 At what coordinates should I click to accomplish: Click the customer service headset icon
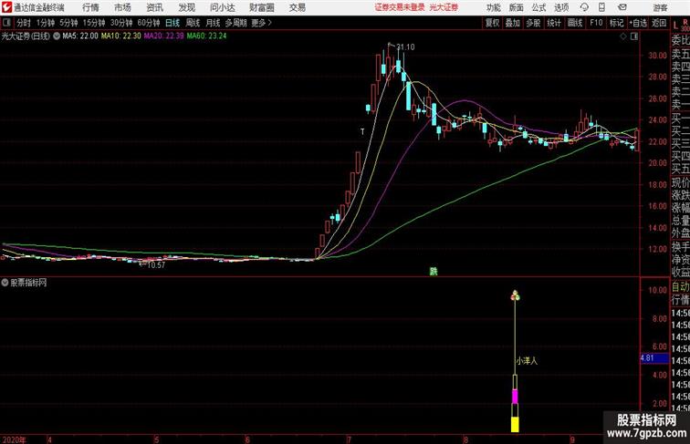coord(584,7)
